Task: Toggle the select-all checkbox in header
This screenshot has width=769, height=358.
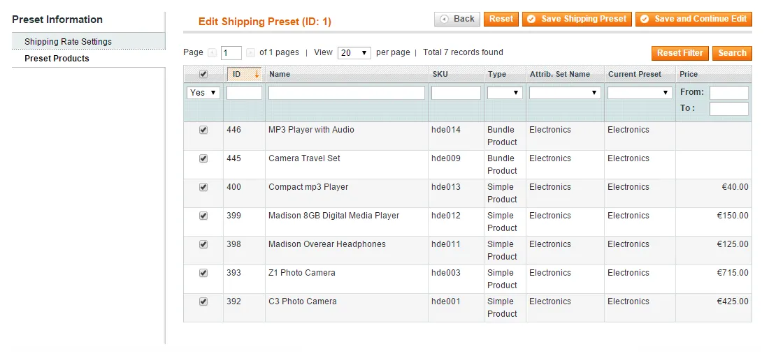Action: [x=203, y=74]
